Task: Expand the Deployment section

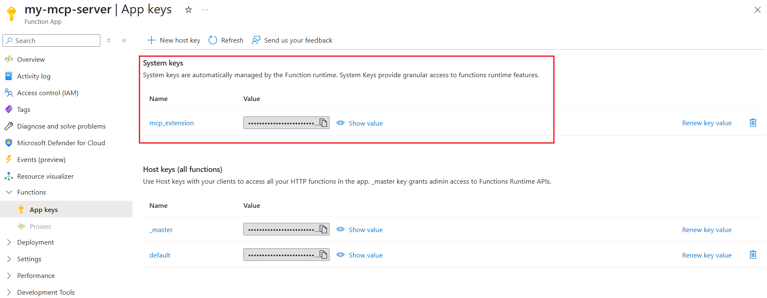Action: [x=35, y=242]
